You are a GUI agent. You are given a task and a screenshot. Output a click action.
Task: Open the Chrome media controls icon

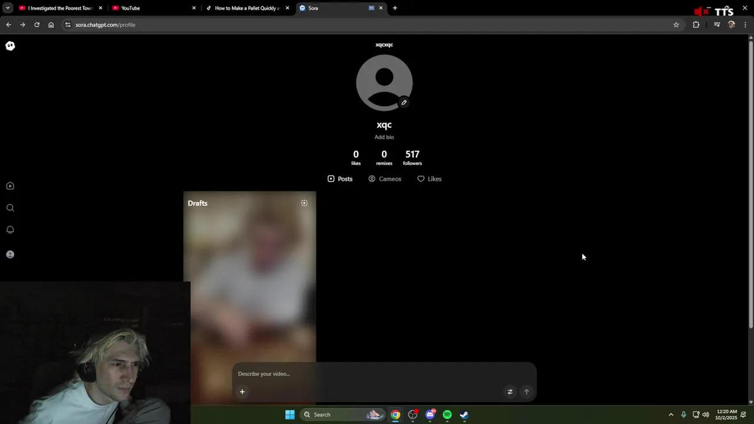point(717,25)
